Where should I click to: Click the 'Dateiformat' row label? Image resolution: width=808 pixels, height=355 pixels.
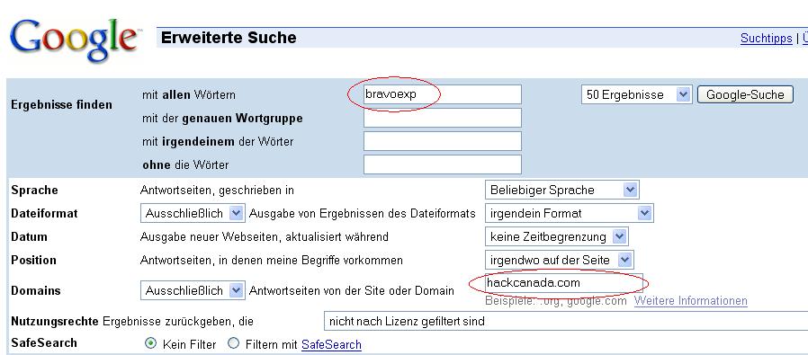pyautogui.click(x=44, y=213)
